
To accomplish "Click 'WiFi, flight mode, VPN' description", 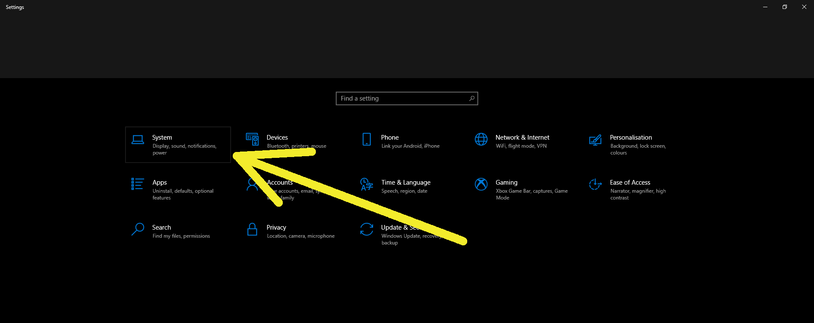I will pyautogui.click(x=521, y=146).
